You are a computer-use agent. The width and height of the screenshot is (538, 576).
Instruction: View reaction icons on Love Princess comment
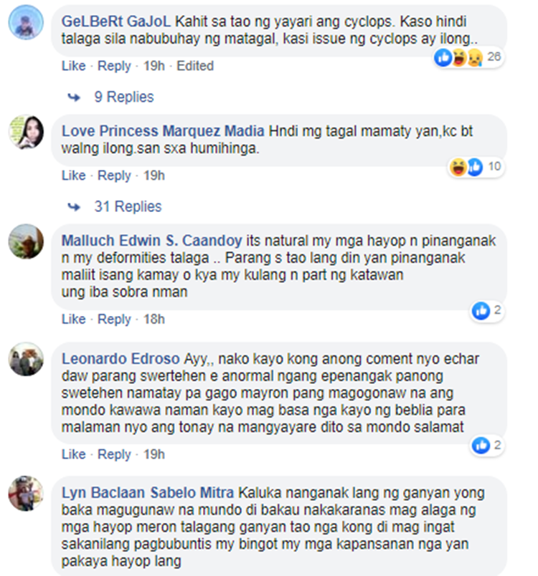pos(476,167)
